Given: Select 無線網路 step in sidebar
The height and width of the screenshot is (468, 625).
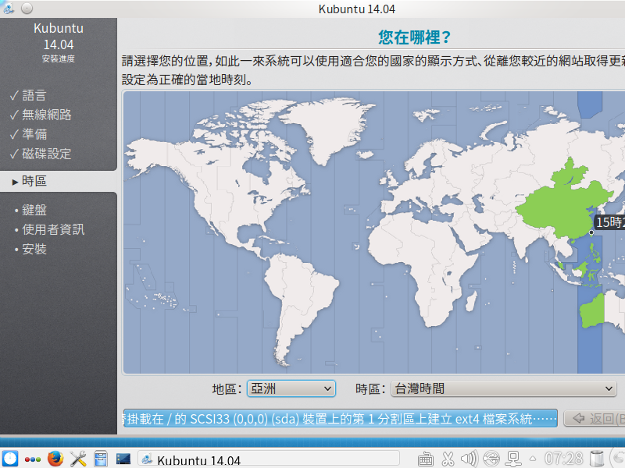Looking at the screenshot, I should pos(47,115).
